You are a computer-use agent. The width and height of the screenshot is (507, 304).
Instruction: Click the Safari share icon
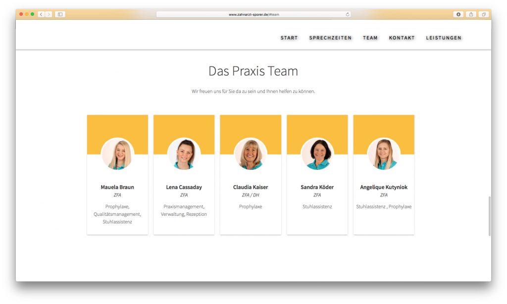(471, 14)
